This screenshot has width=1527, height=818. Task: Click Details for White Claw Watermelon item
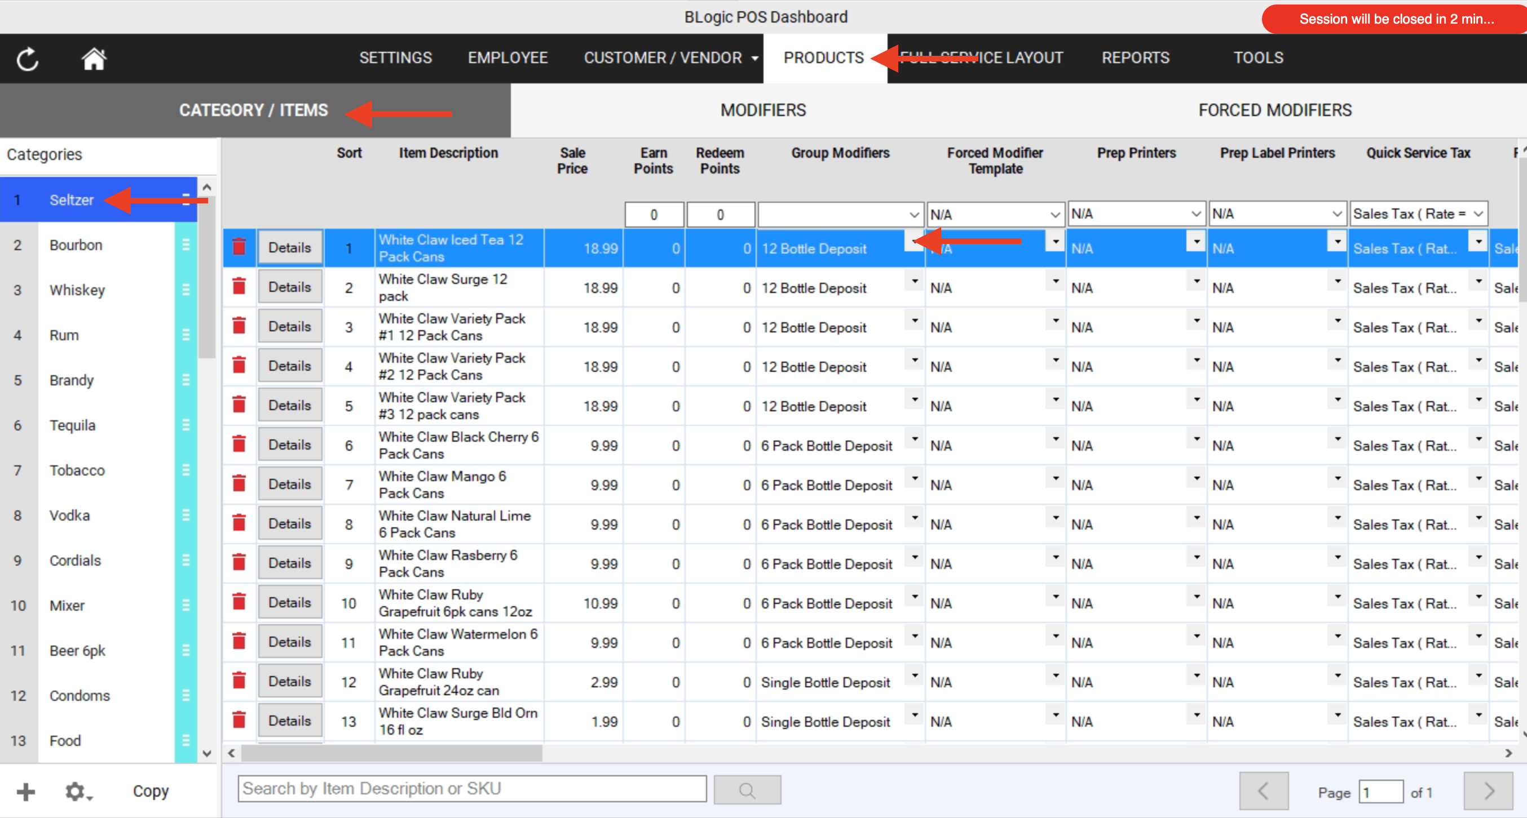(x=290, y=642)
